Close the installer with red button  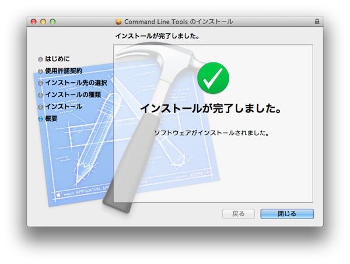(x=33, y=22)
